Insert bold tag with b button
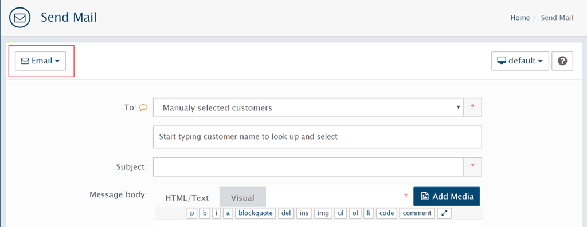This screenshot has height=227, width=587. click(x=205, y=213)
